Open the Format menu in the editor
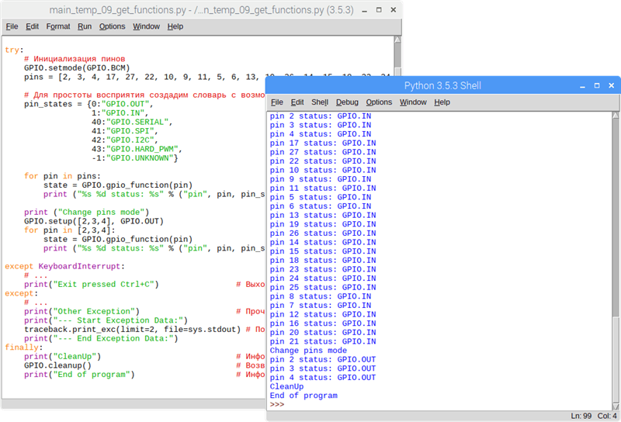 [58, 26]
